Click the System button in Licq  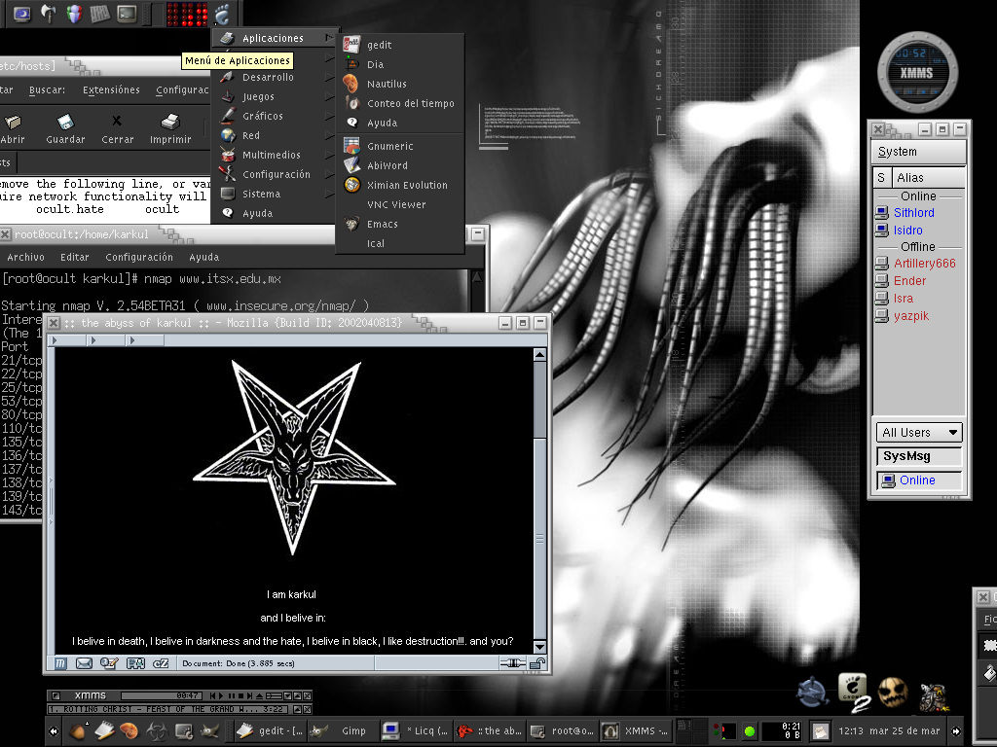tap(919, 152)
